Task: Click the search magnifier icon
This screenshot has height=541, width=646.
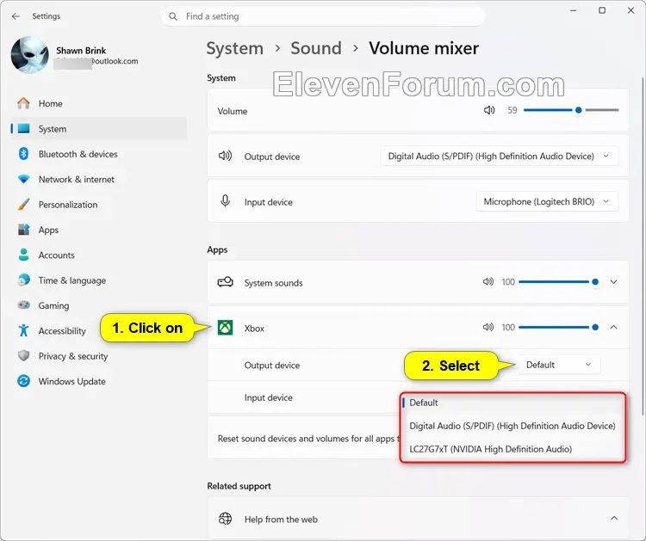Action: [x=173, y=16]
